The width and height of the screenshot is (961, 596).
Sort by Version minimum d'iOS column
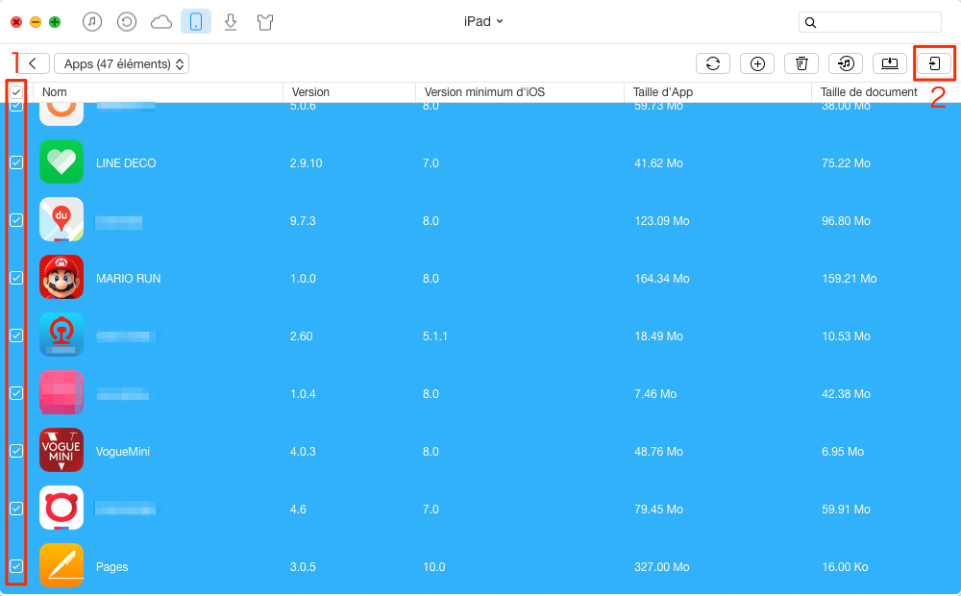tap(519, 92)
